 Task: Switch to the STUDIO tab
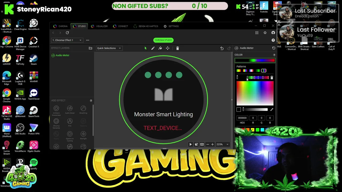coord(79,26)
